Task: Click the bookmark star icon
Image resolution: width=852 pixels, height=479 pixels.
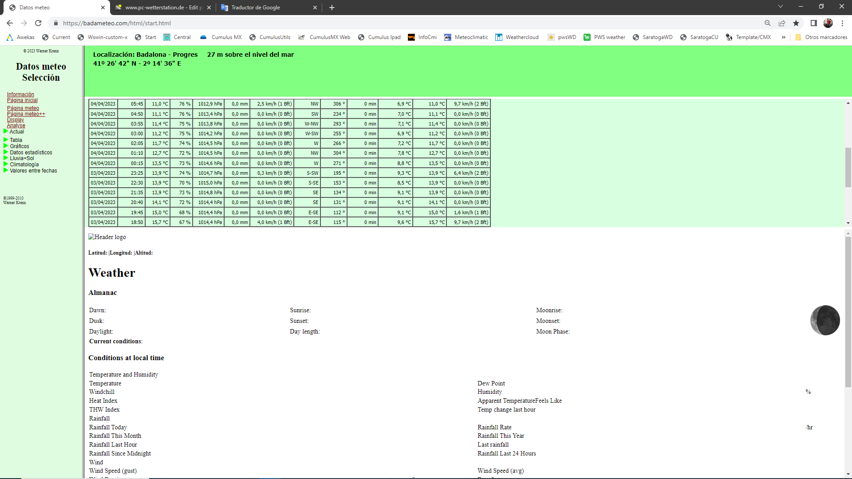Action: point(796,23)
